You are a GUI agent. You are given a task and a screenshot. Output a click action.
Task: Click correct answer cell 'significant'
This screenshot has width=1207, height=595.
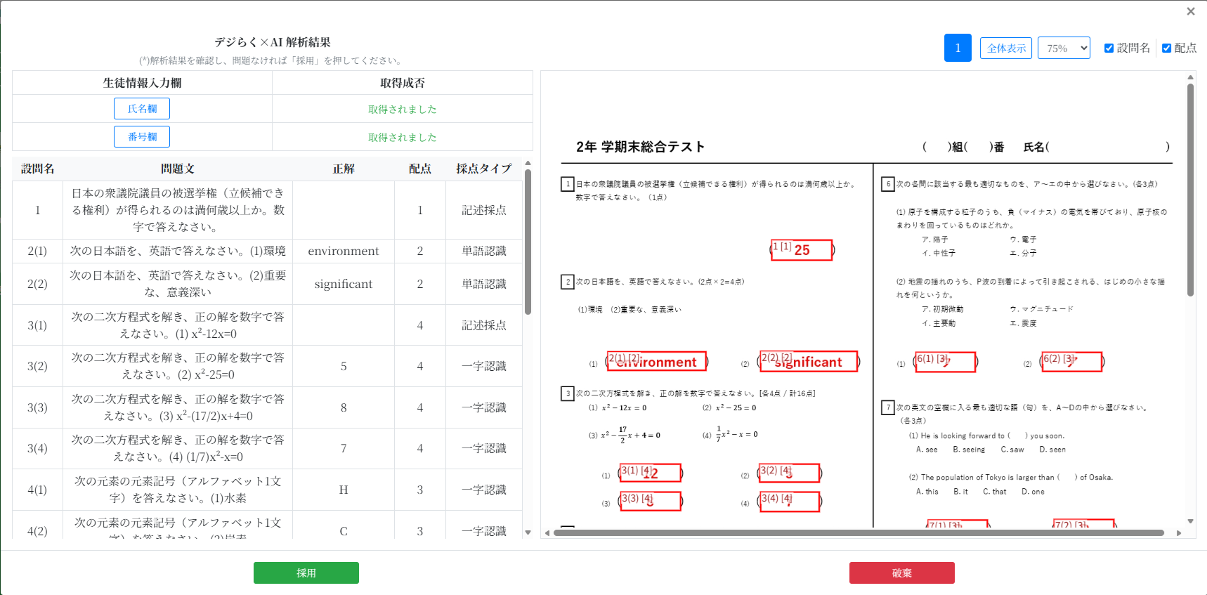click(x=344, y=284)
